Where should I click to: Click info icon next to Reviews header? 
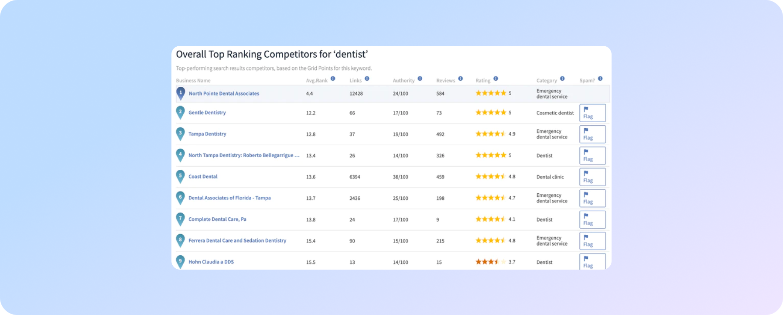460,79
